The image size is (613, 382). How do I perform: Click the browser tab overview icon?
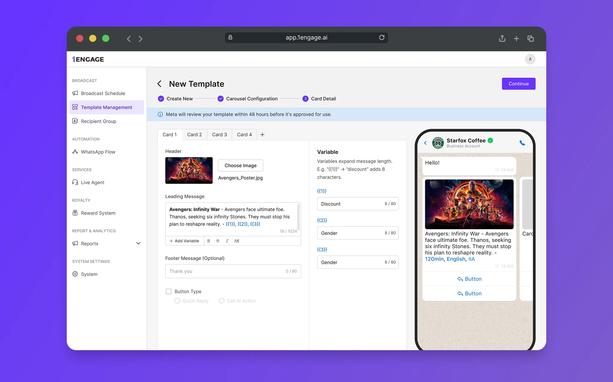point(531,39)
